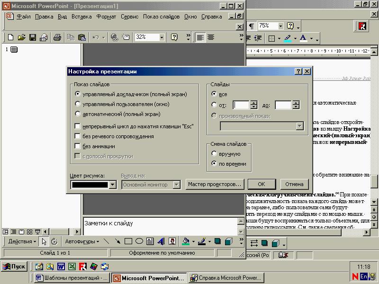Click the Word font color A icon
Viewport: 379px width, 284px height.
pos(303,38)
